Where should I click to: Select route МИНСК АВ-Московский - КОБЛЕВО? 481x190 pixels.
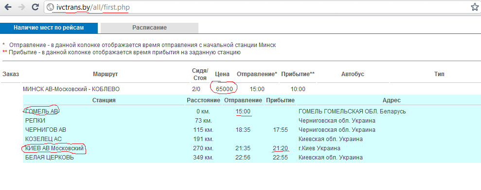71,89
